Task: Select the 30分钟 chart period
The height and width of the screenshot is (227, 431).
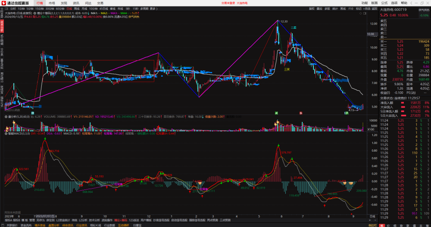Action: coord(50,9)
